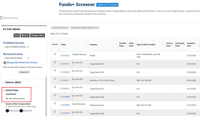Check the compare box for AAAHX
Viewport: 200px width, 116px height.
pyautogui.click(x=55, y=70)
